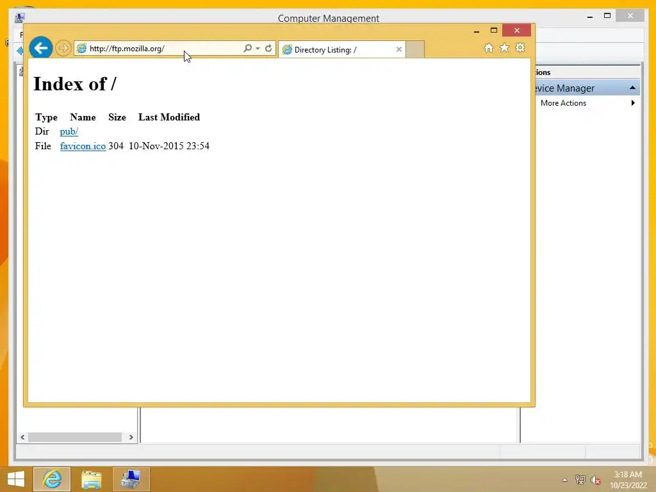The height and width of the screenshot is (492, 656).
Task: Open the Windows Start button
Action: (x=16, y=479)
